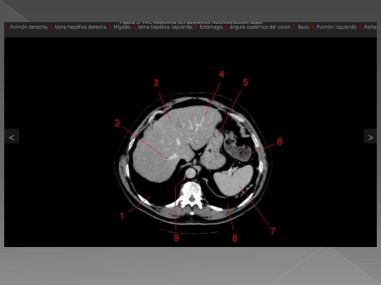Click red number 1 marker on scan
Image resolution: width=381 pixels, height=285 pixels.
click(121, 216)
